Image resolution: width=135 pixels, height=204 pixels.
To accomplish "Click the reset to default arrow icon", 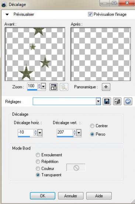I will pyautogui.click(x=128, y=101).
